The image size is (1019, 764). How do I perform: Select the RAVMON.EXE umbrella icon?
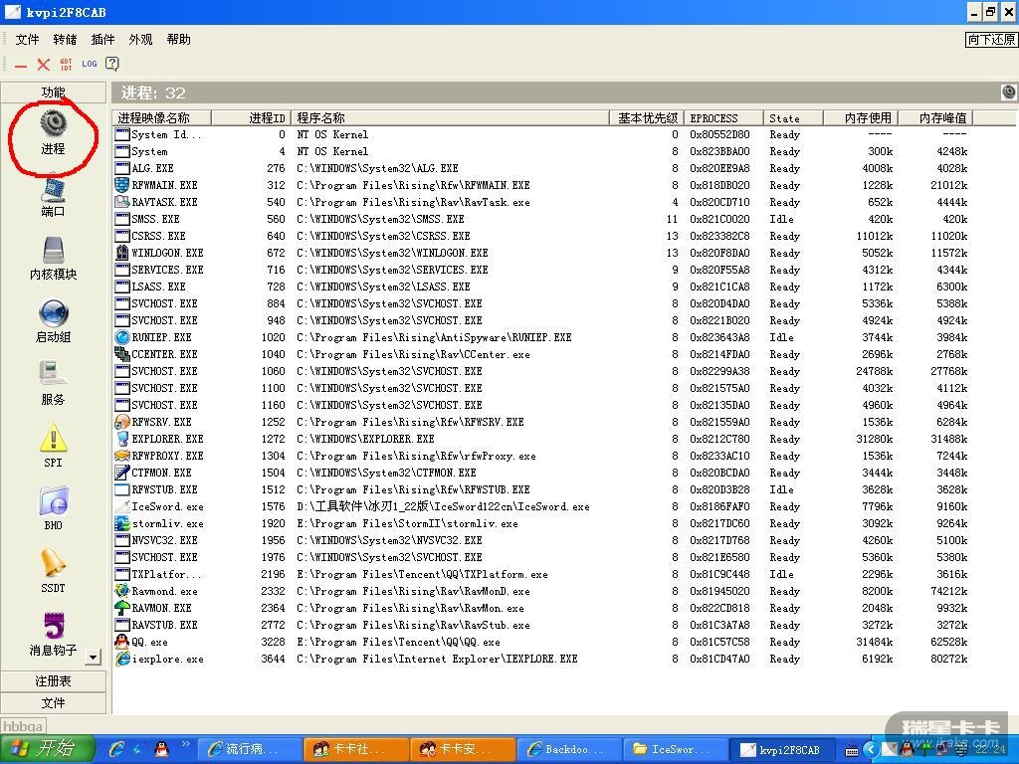click(121, 608)
